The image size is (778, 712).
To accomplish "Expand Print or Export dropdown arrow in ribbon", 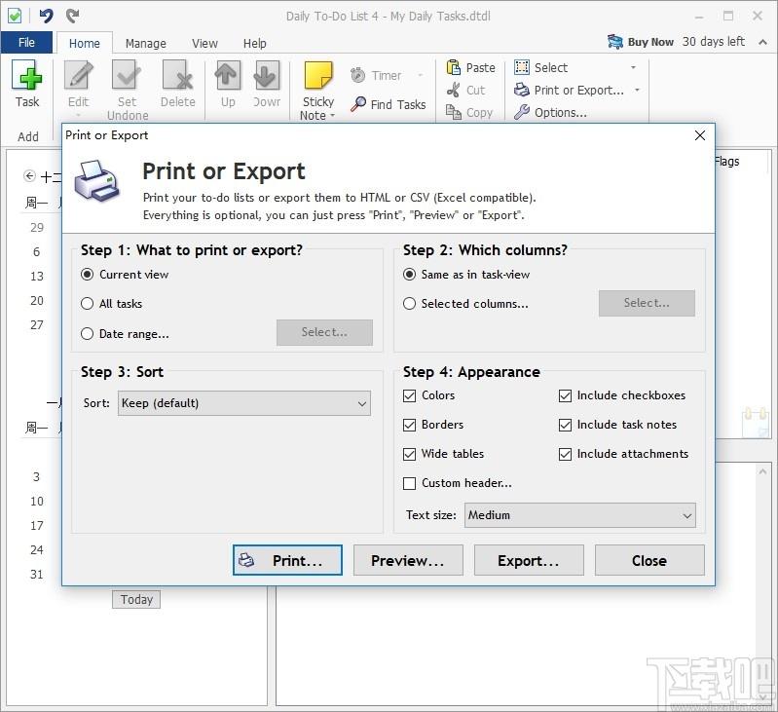I will tap(637, 90).
